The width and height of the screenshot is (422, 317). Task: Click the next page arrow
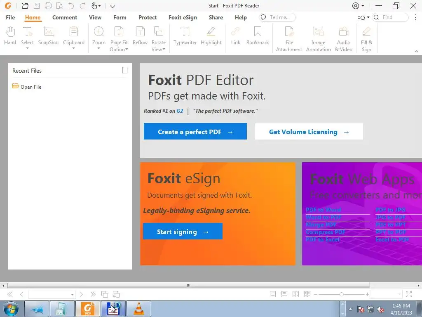click(81, 294)
